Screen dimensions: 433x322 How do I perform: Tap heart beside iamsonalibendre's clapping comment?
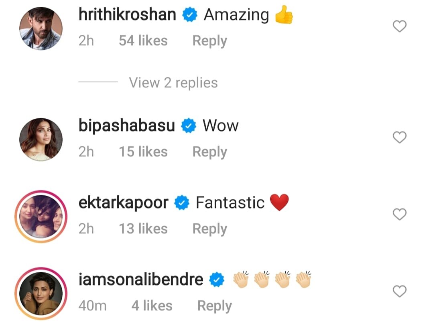pyautogui.click(x=400, y=291)
